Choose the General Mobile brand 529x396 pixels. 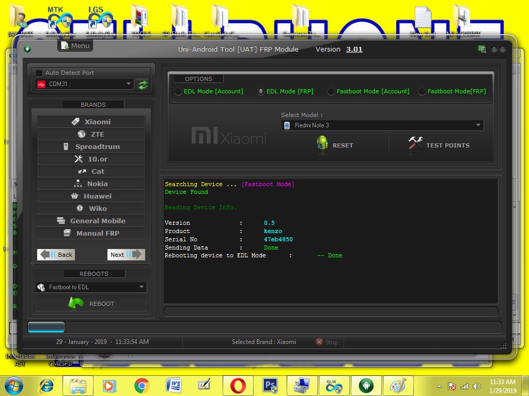click(x=91, y=221)
